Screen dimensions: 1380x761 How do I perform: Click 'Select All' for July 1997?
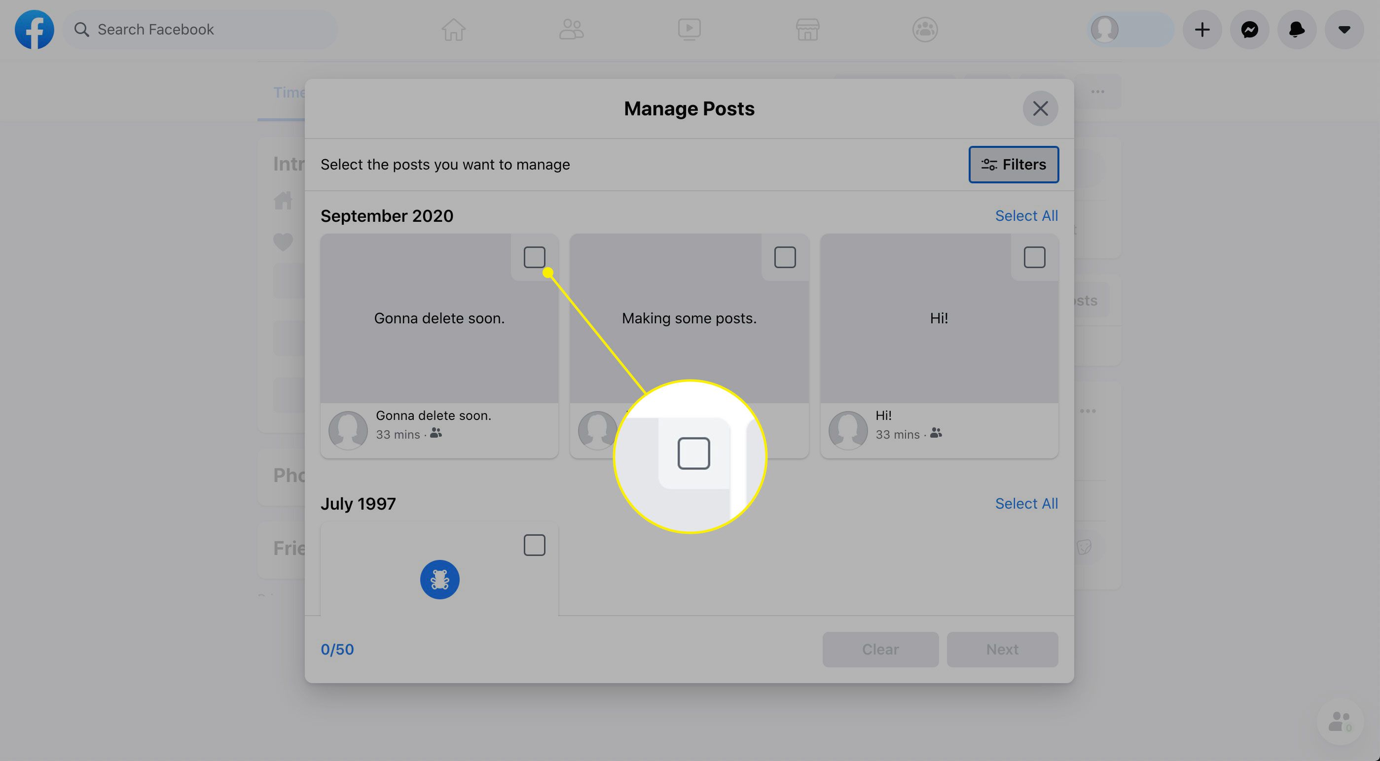pyautogui.click(x=1026, y=502)
